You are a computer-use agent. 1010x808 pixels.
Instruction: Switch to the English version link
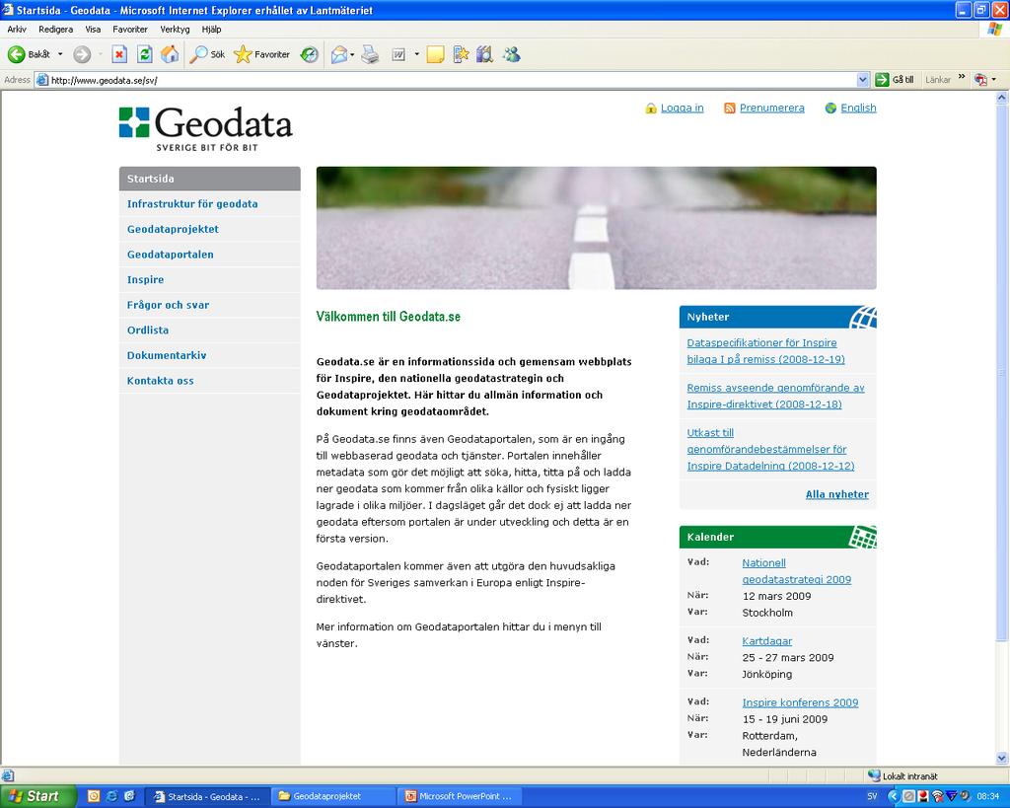tap(858, 108)
